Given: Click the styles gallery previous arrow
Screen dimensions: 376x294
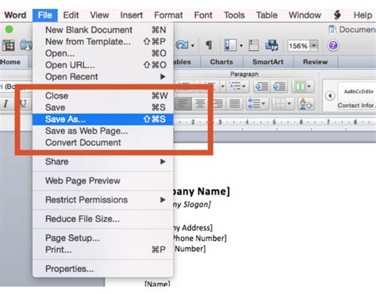Looking at the screenshot, I should pyautogui.click(x=330, y=95).
